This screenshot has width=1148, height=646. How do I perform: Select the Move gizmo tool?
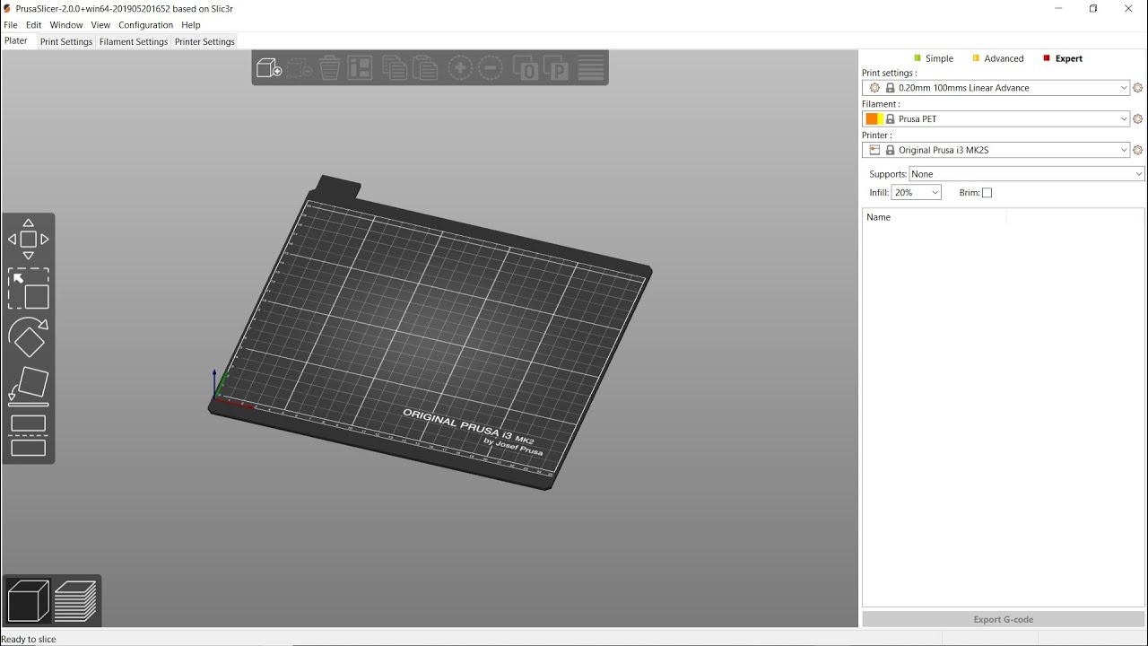point(28,240)
